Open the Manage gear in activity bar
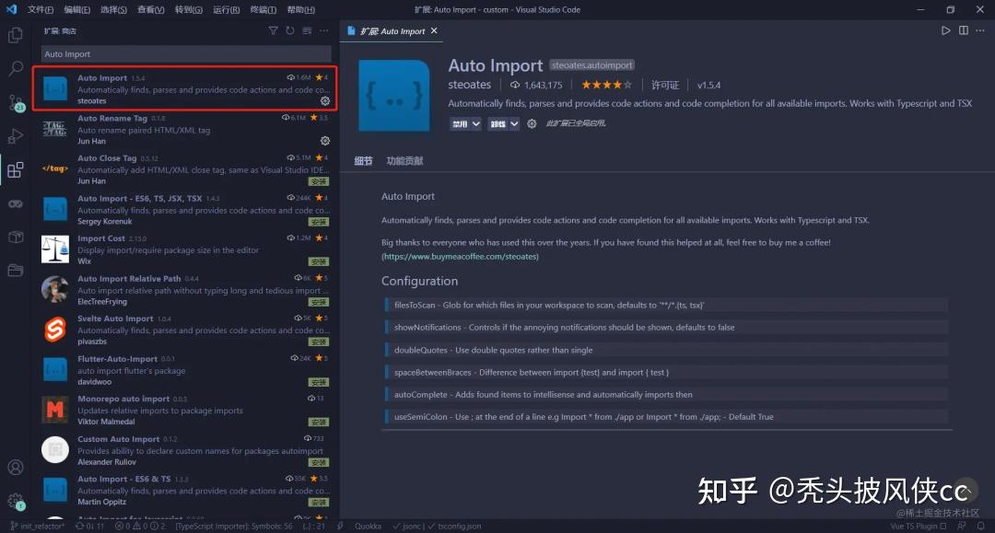 tap(16, 502)
